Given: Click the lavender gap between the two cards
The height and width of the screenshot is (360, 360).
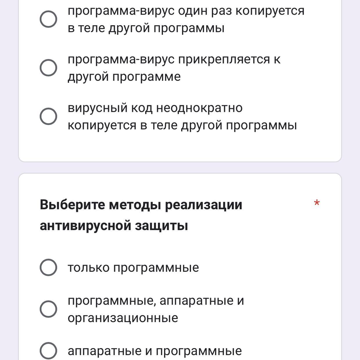Looking at the screenshot, I should (180, 168).
